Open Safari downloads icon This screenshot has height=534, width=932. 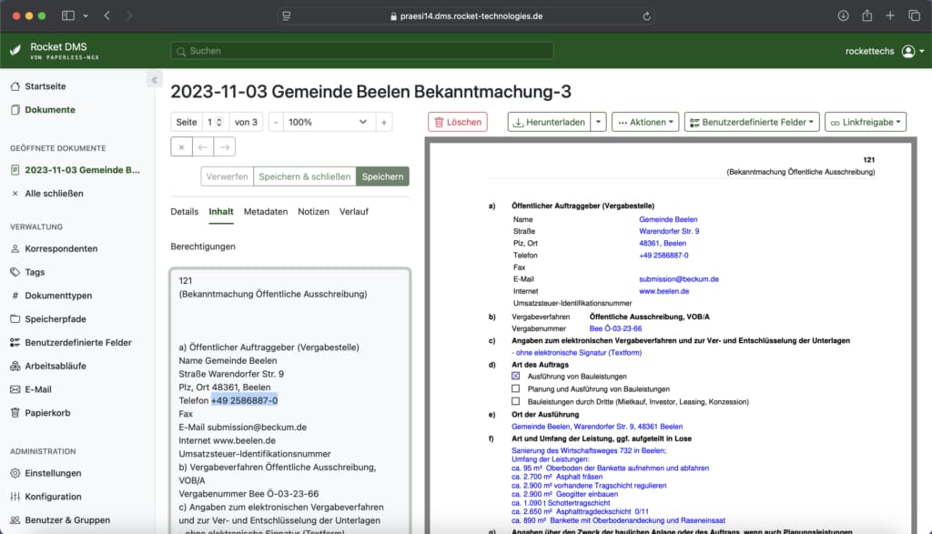click(x=843, y=16)
